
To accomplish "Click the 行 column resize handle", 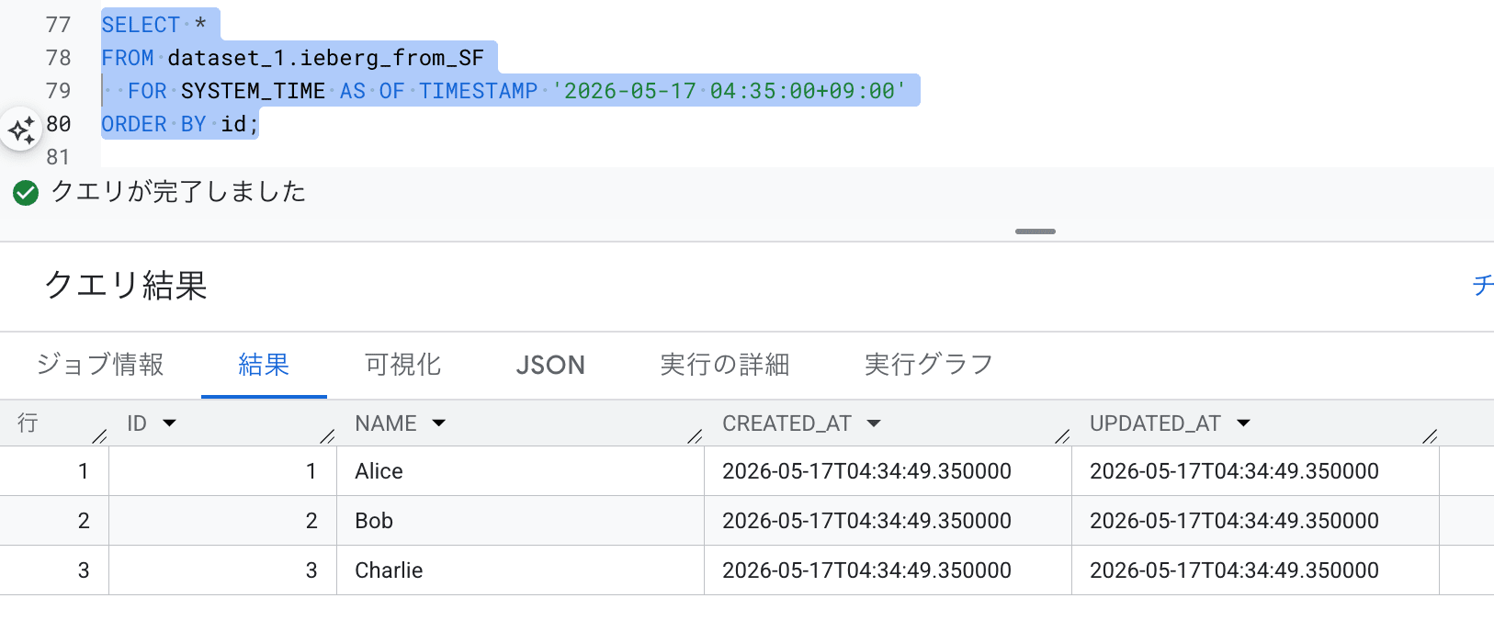I will (x=100, y=436).
